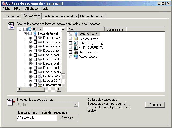Click the backup file name input field
This screenshot has height=128, width=172.
coord(36,118)
